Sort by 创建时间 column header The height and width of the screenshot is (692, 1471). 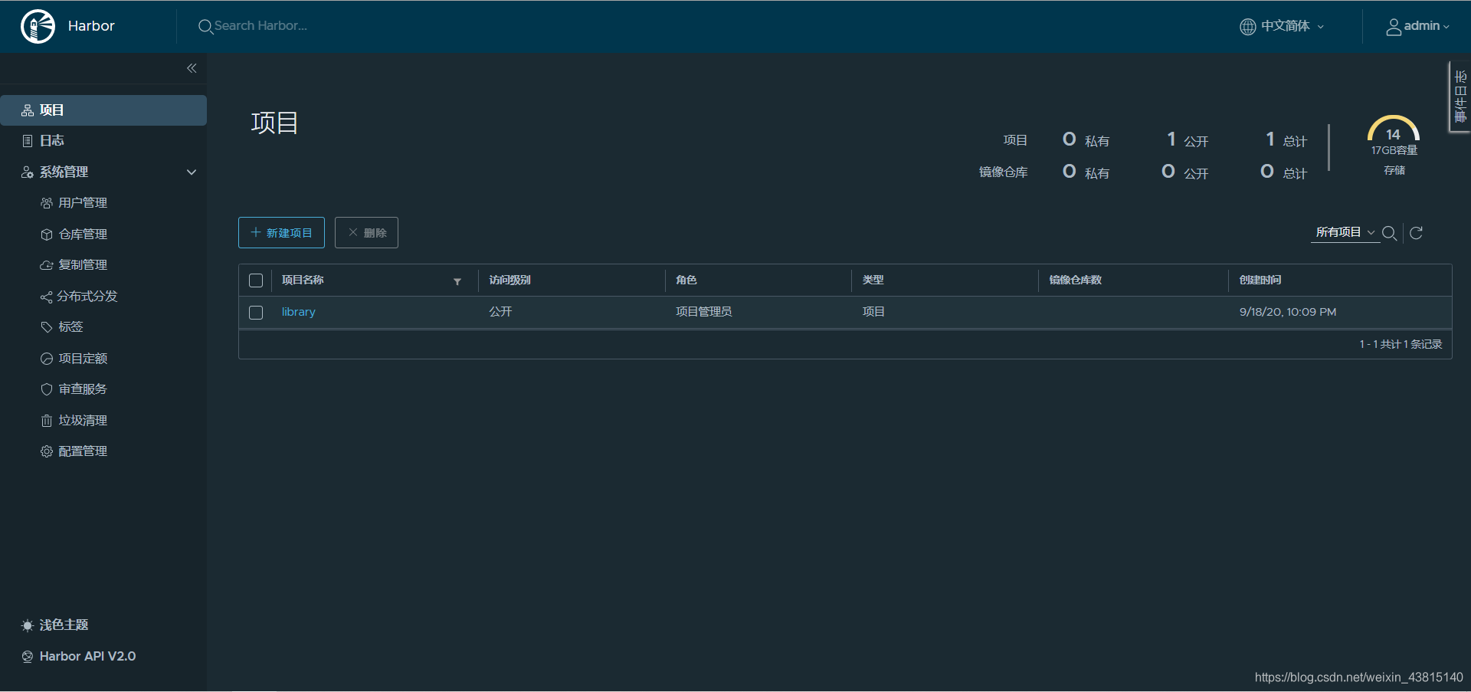[1260, 280]
